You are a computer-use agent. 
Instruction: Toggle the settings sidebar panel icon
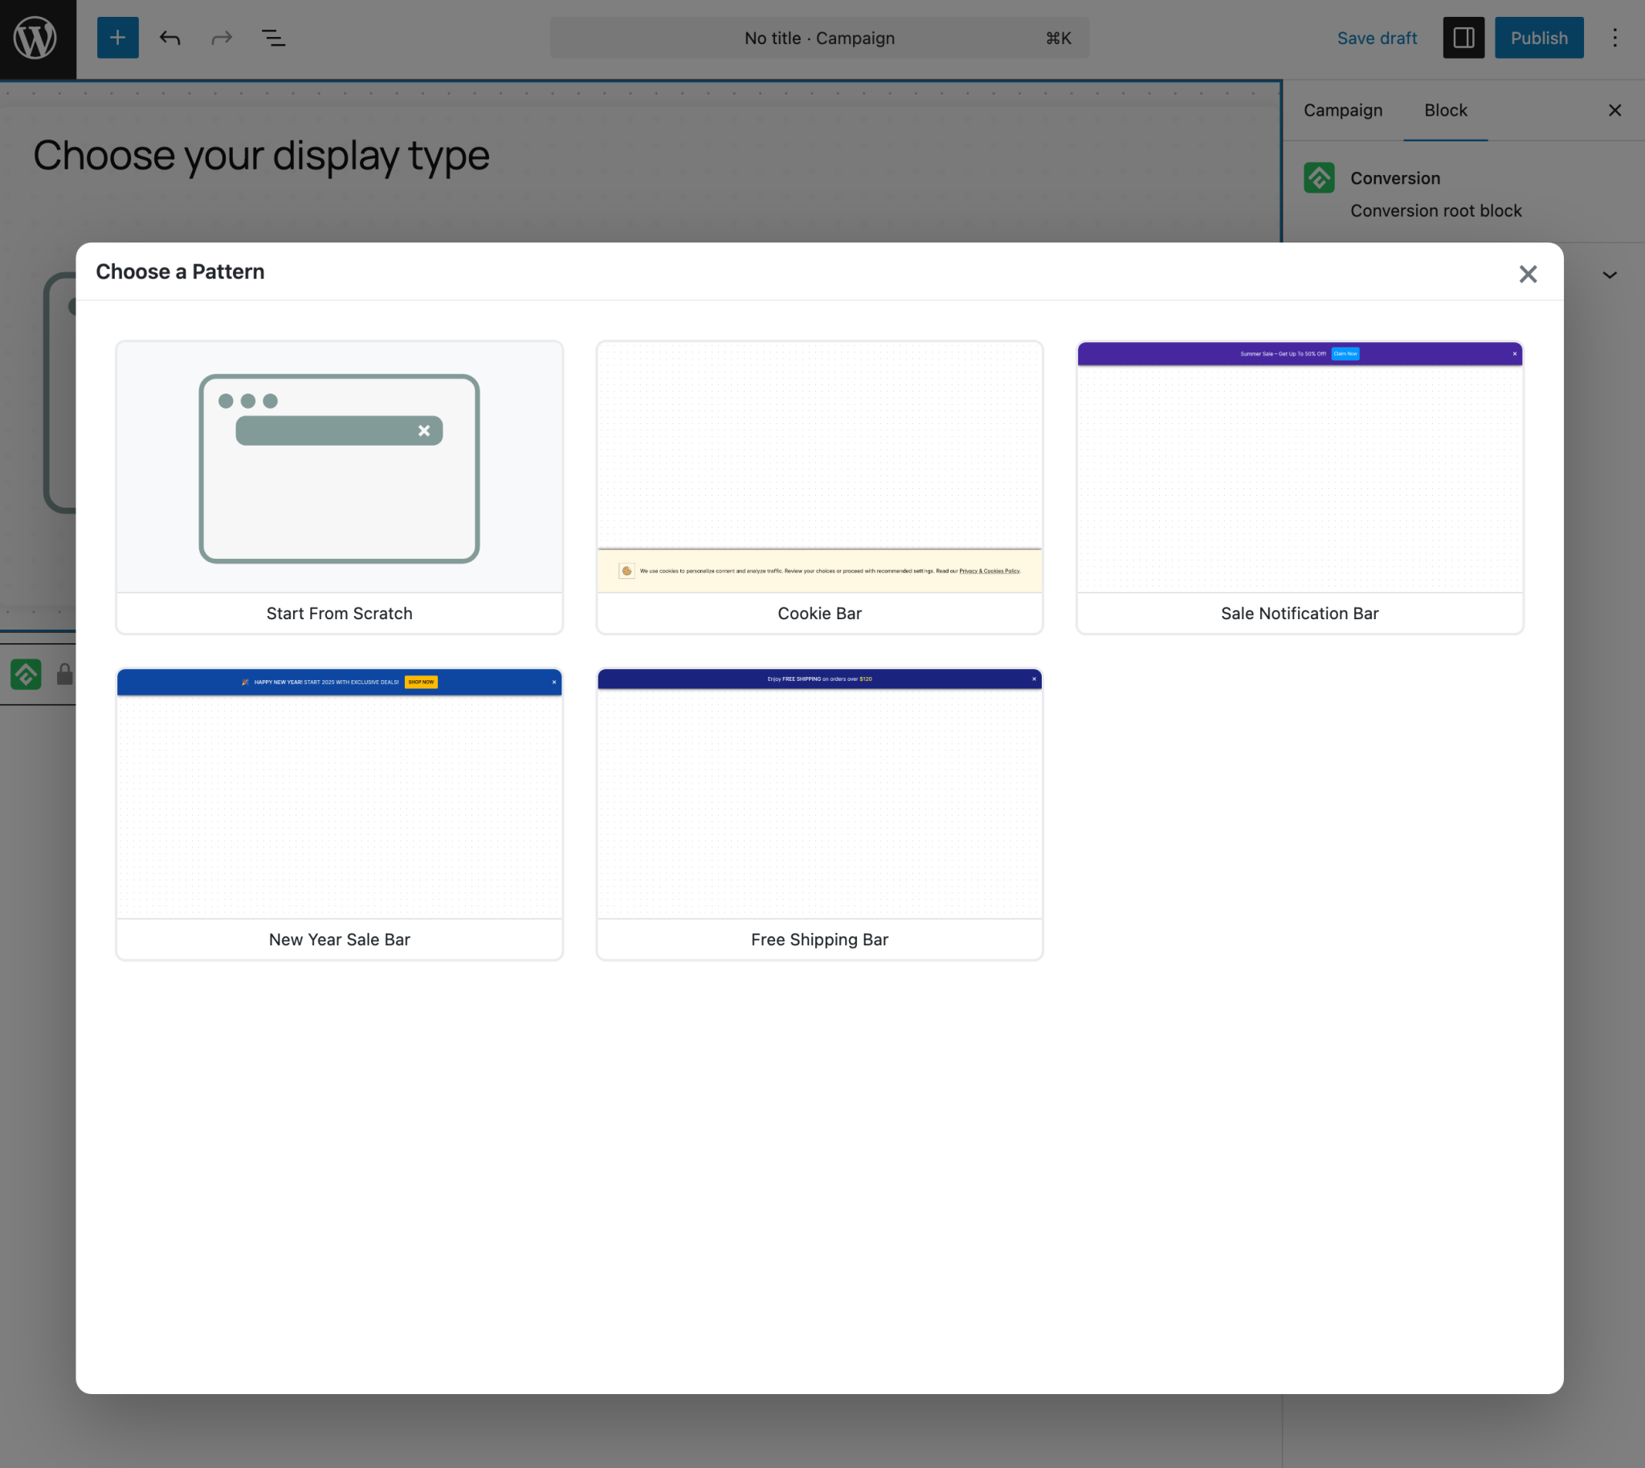[1463, 38]
